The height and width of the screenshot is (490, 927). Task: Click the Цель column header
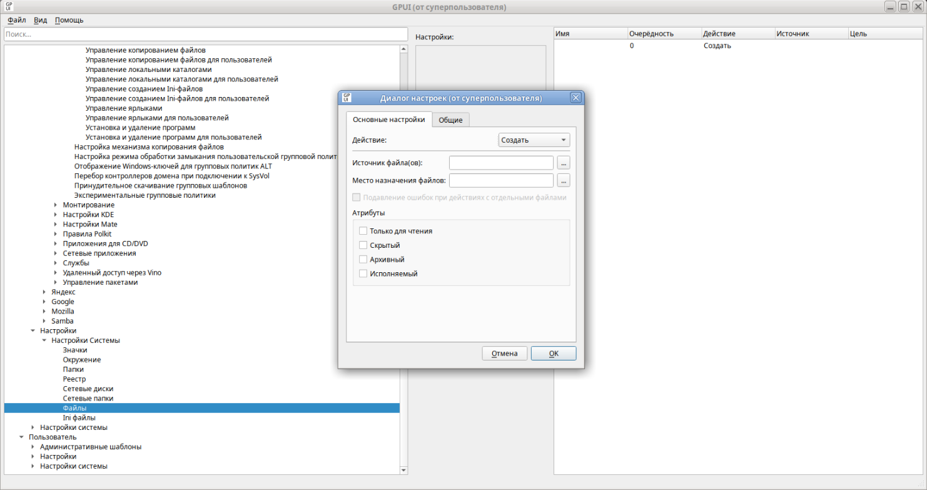[x=885, y=34]
